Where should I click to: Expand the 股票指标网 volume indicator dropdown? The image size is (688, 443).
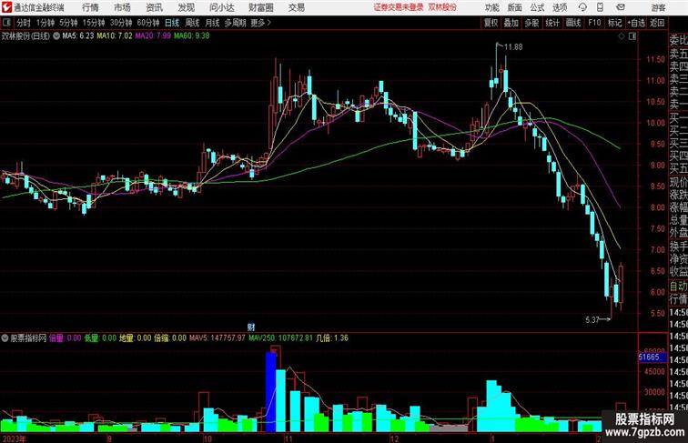(x=5, y=338)
